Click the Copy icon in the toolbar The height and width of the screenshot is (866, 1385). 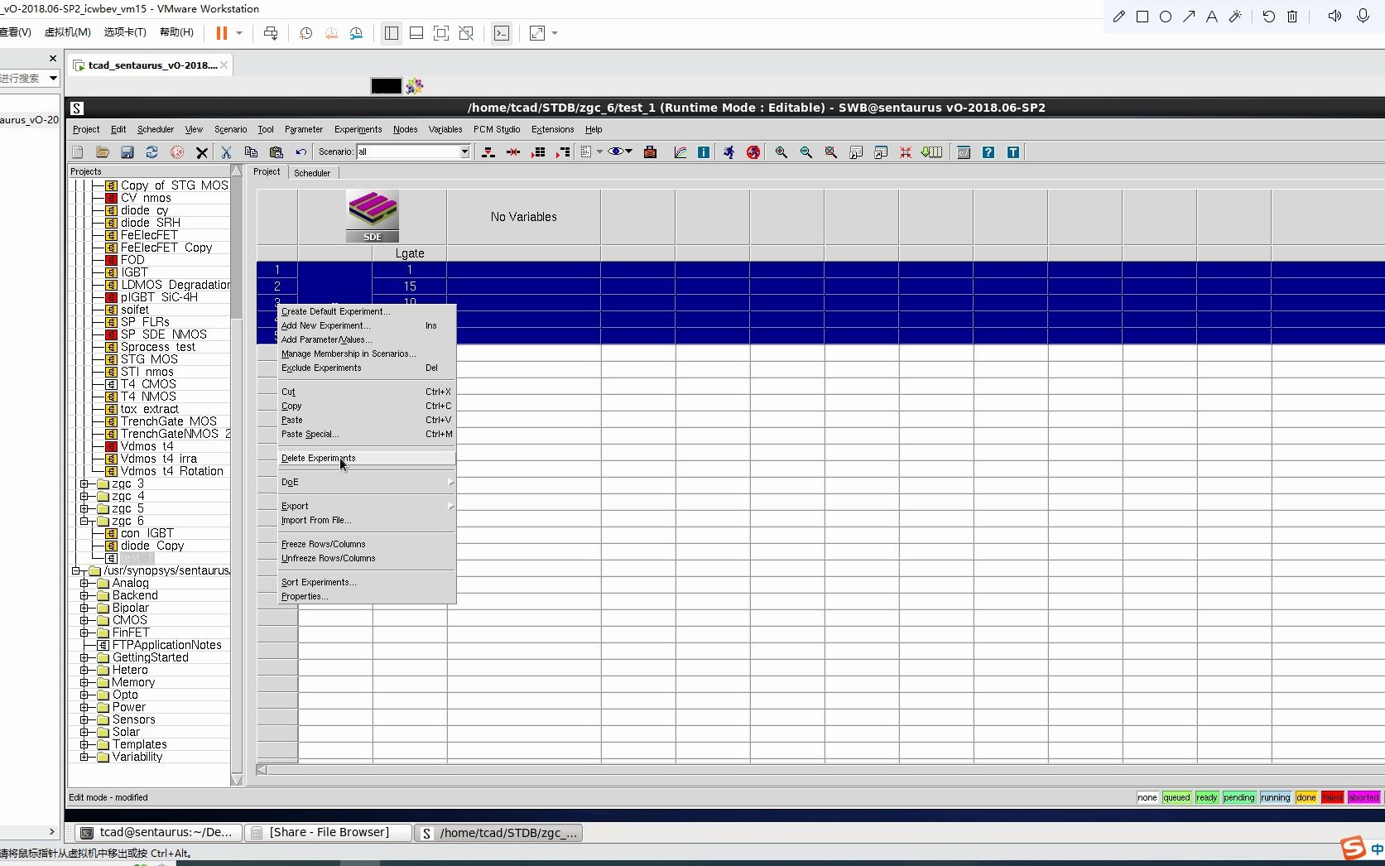pos(251,152)
